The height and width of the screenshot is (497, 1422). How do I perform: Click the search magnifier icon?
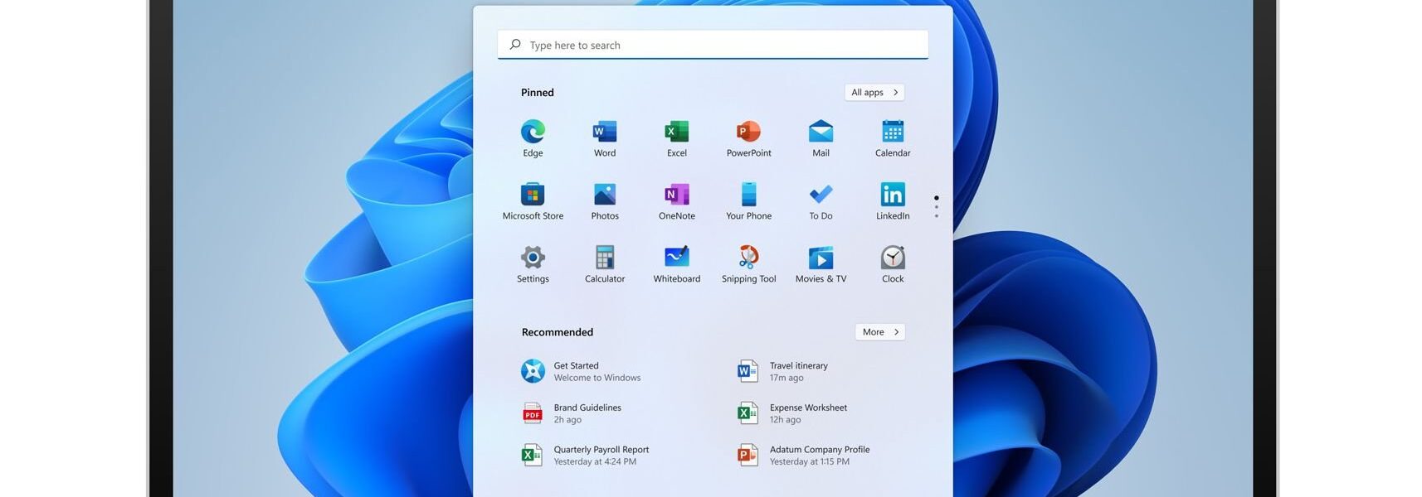click(x=515, y=45)
